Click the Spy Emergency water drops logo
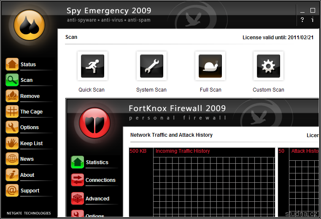 (29, 25)
